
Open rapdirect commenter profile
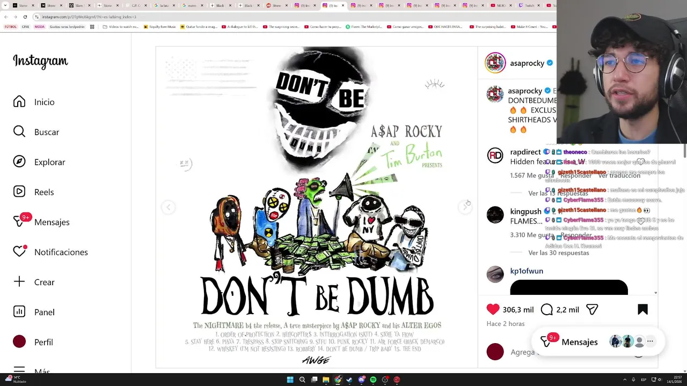pos(525,152)
